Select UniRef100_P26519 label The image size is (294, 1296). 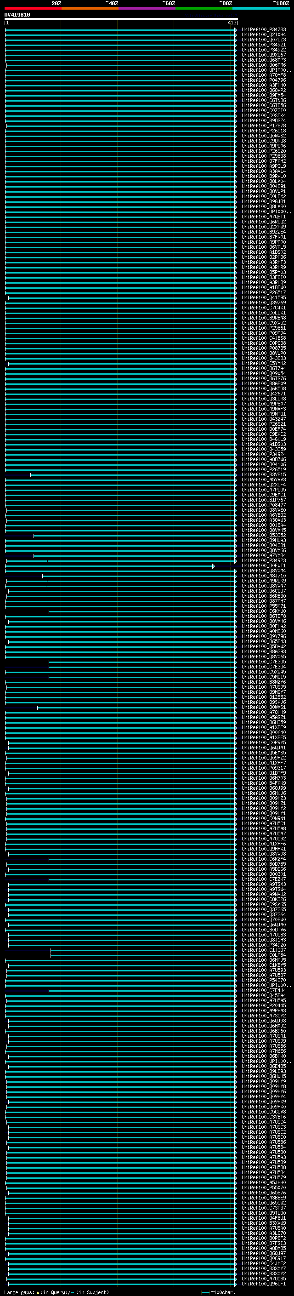coord(264,469)
